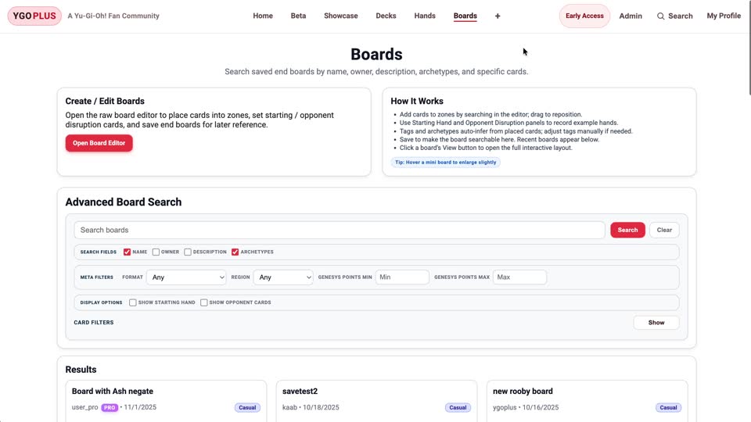Uncheck the Archetypes search field checkbox
751x422 pixels.
pyautogui.click(x=235, y=252)
